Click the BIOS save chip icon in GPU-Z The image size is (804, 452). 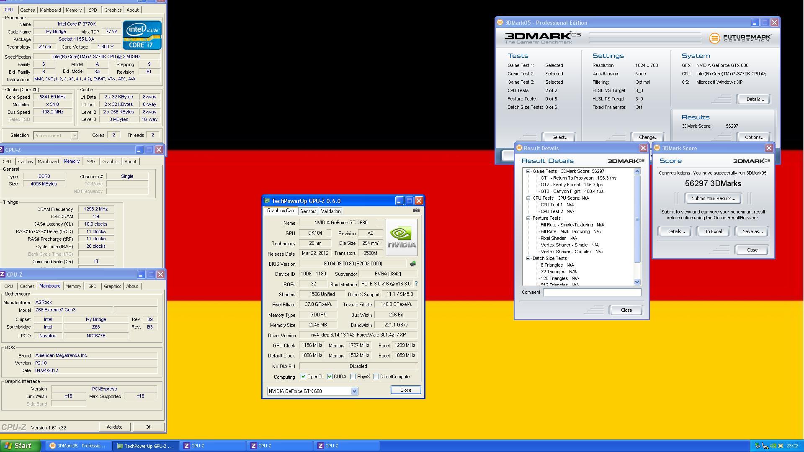click(x=413, y=264)
